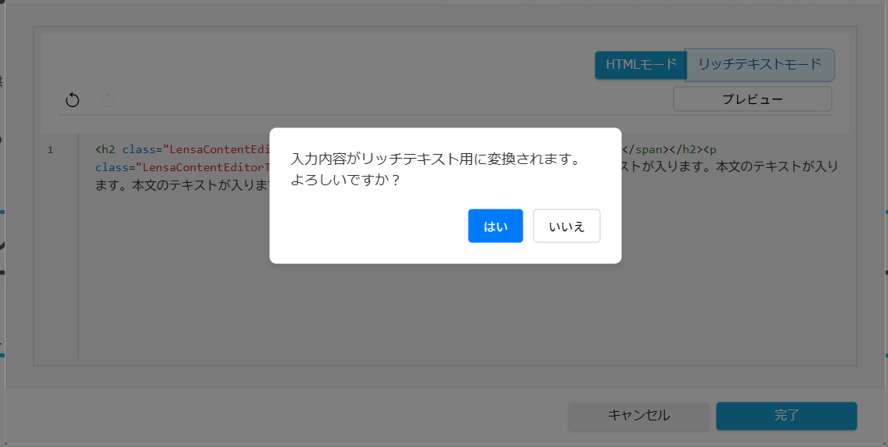Click the closing </span> tag in code
Screen dimensions: 888x447
click(x=642, y=149)
